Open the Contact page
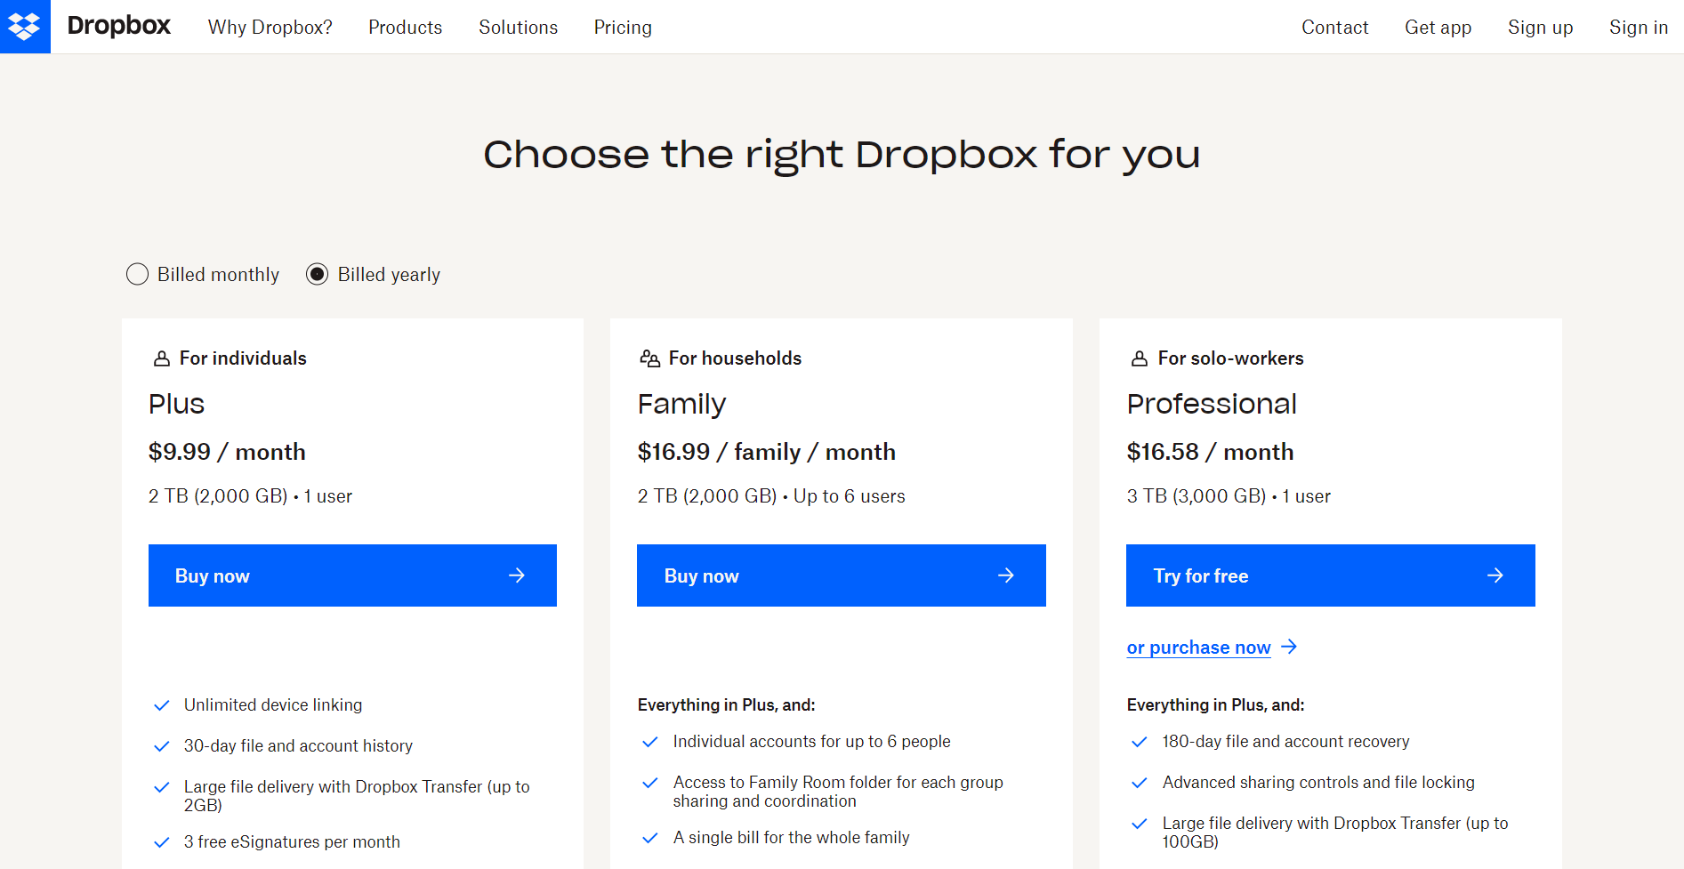The width and height of the screenshot is (1684, 869). pyautogui.click(x=1334, y=28)
